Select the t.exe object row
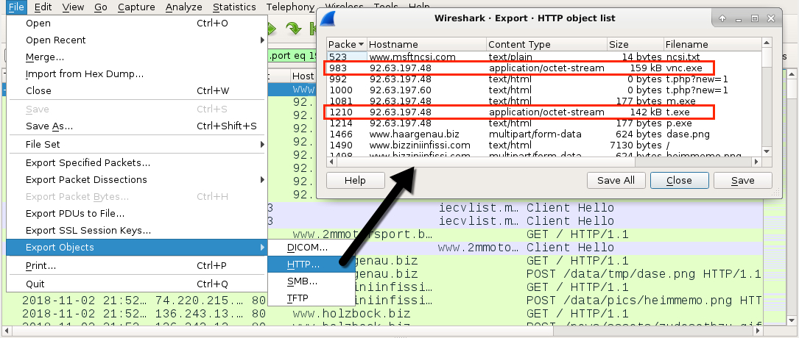The image size is (799, 338). pyautogui.click(x=544, y=112)
